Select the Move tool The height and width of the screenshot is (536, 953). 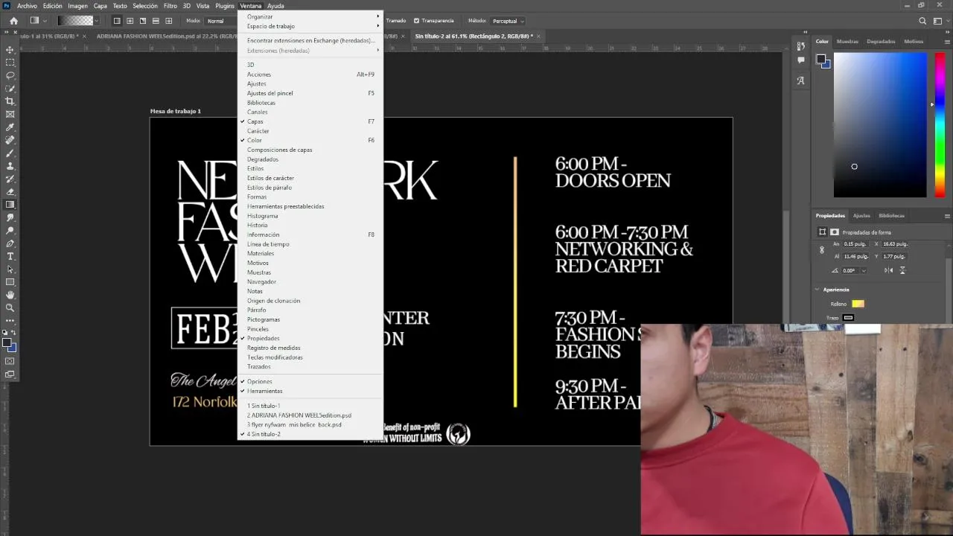pyautogui.click(x=10, y=50)
